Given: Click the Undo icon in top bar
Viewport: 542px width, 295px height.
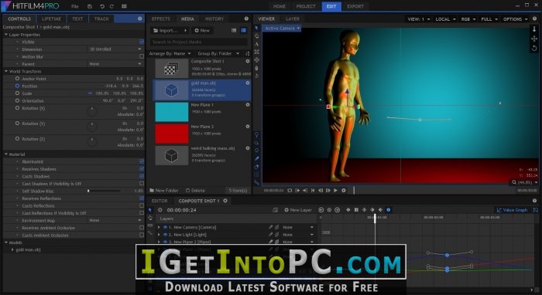Looking at the screenshot, I should (x=102, y=6).
